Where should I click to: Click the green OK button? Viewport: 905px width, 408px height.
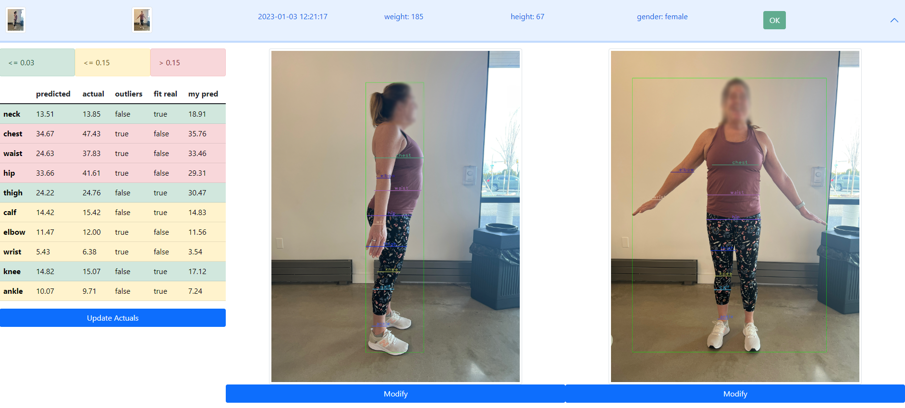click(x=774, y=20)
